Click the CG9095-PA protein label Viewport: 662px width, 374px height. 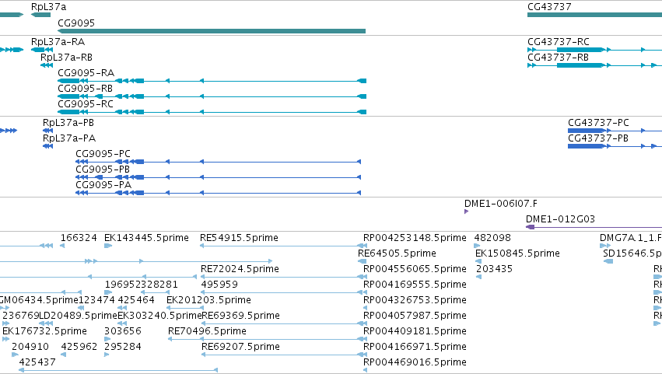click(103, 185)
